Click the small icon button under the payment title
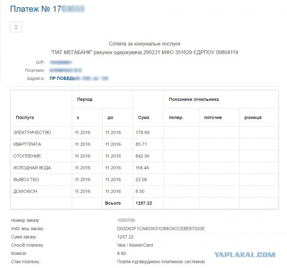Viewport: 287px width, 268px height. (16, 27)
